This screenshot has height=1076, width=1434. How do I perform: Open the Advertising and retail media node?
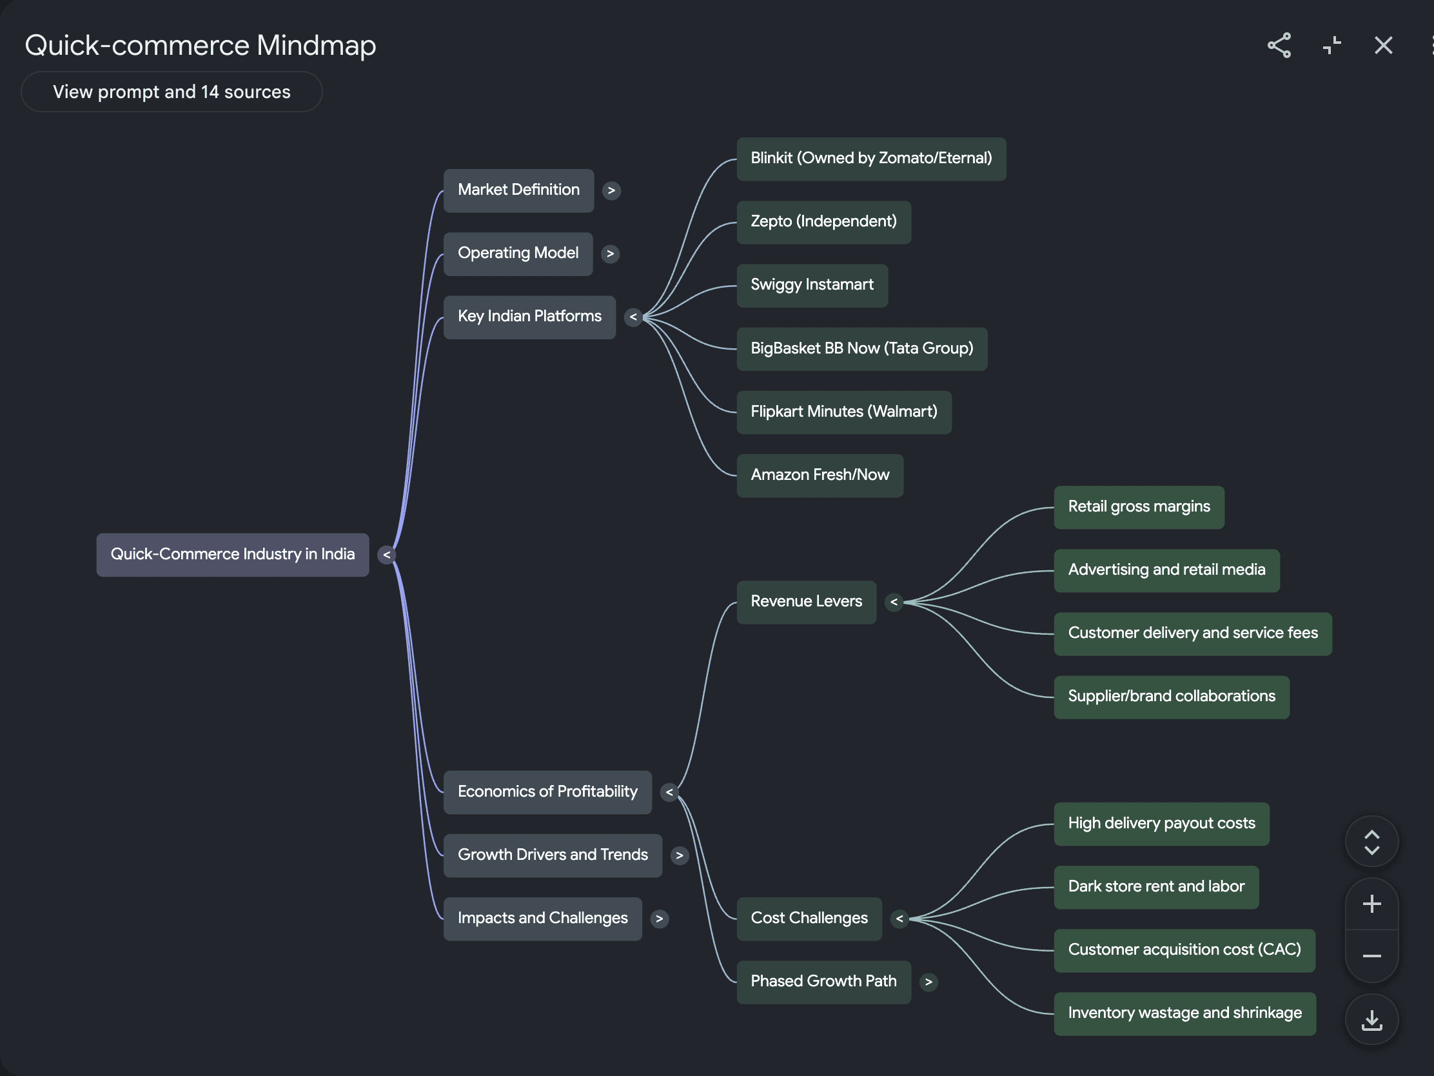tap(1167, 570)
